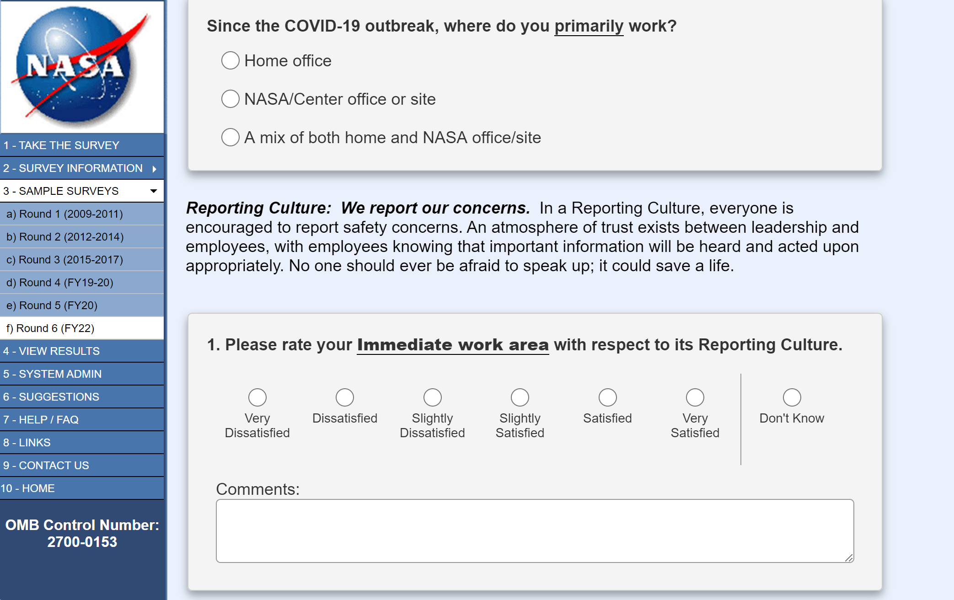Open the Help / FAQ page

coord(41,420)
